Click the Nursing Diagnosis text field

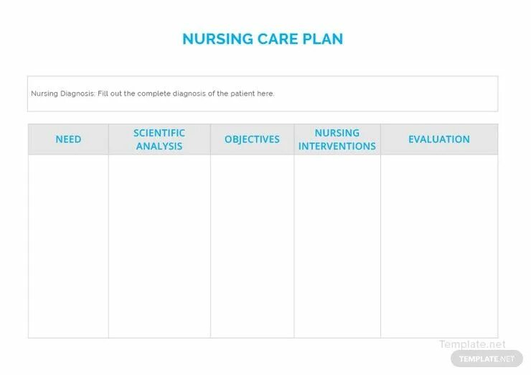tap(263, 94)
